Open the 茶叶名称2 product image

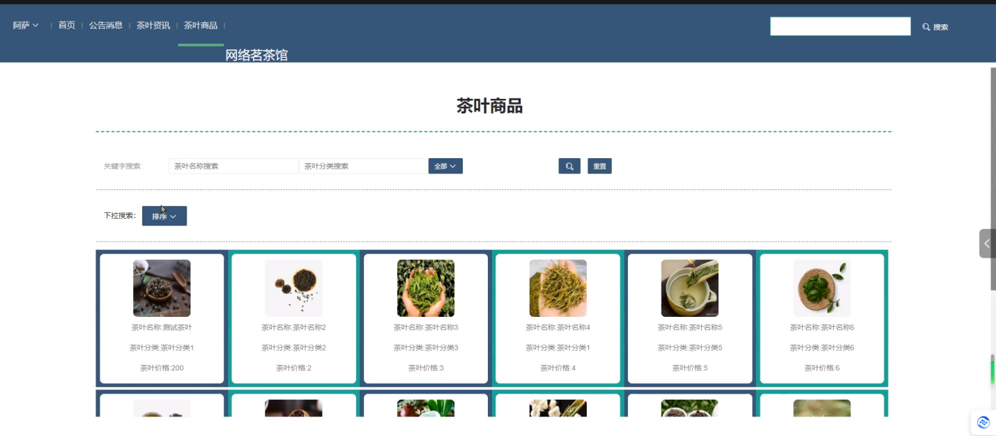(x=293, y=288)
